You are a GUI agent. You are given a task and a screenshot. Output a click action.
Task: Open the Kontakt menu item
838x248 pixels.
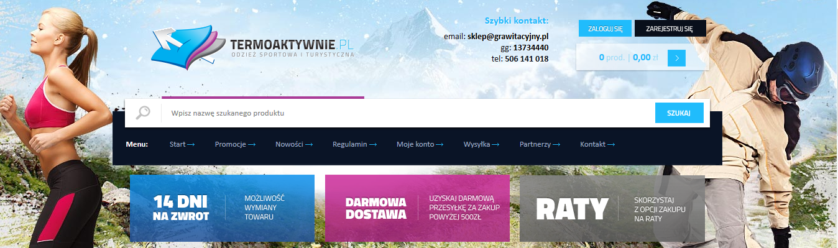598,144
